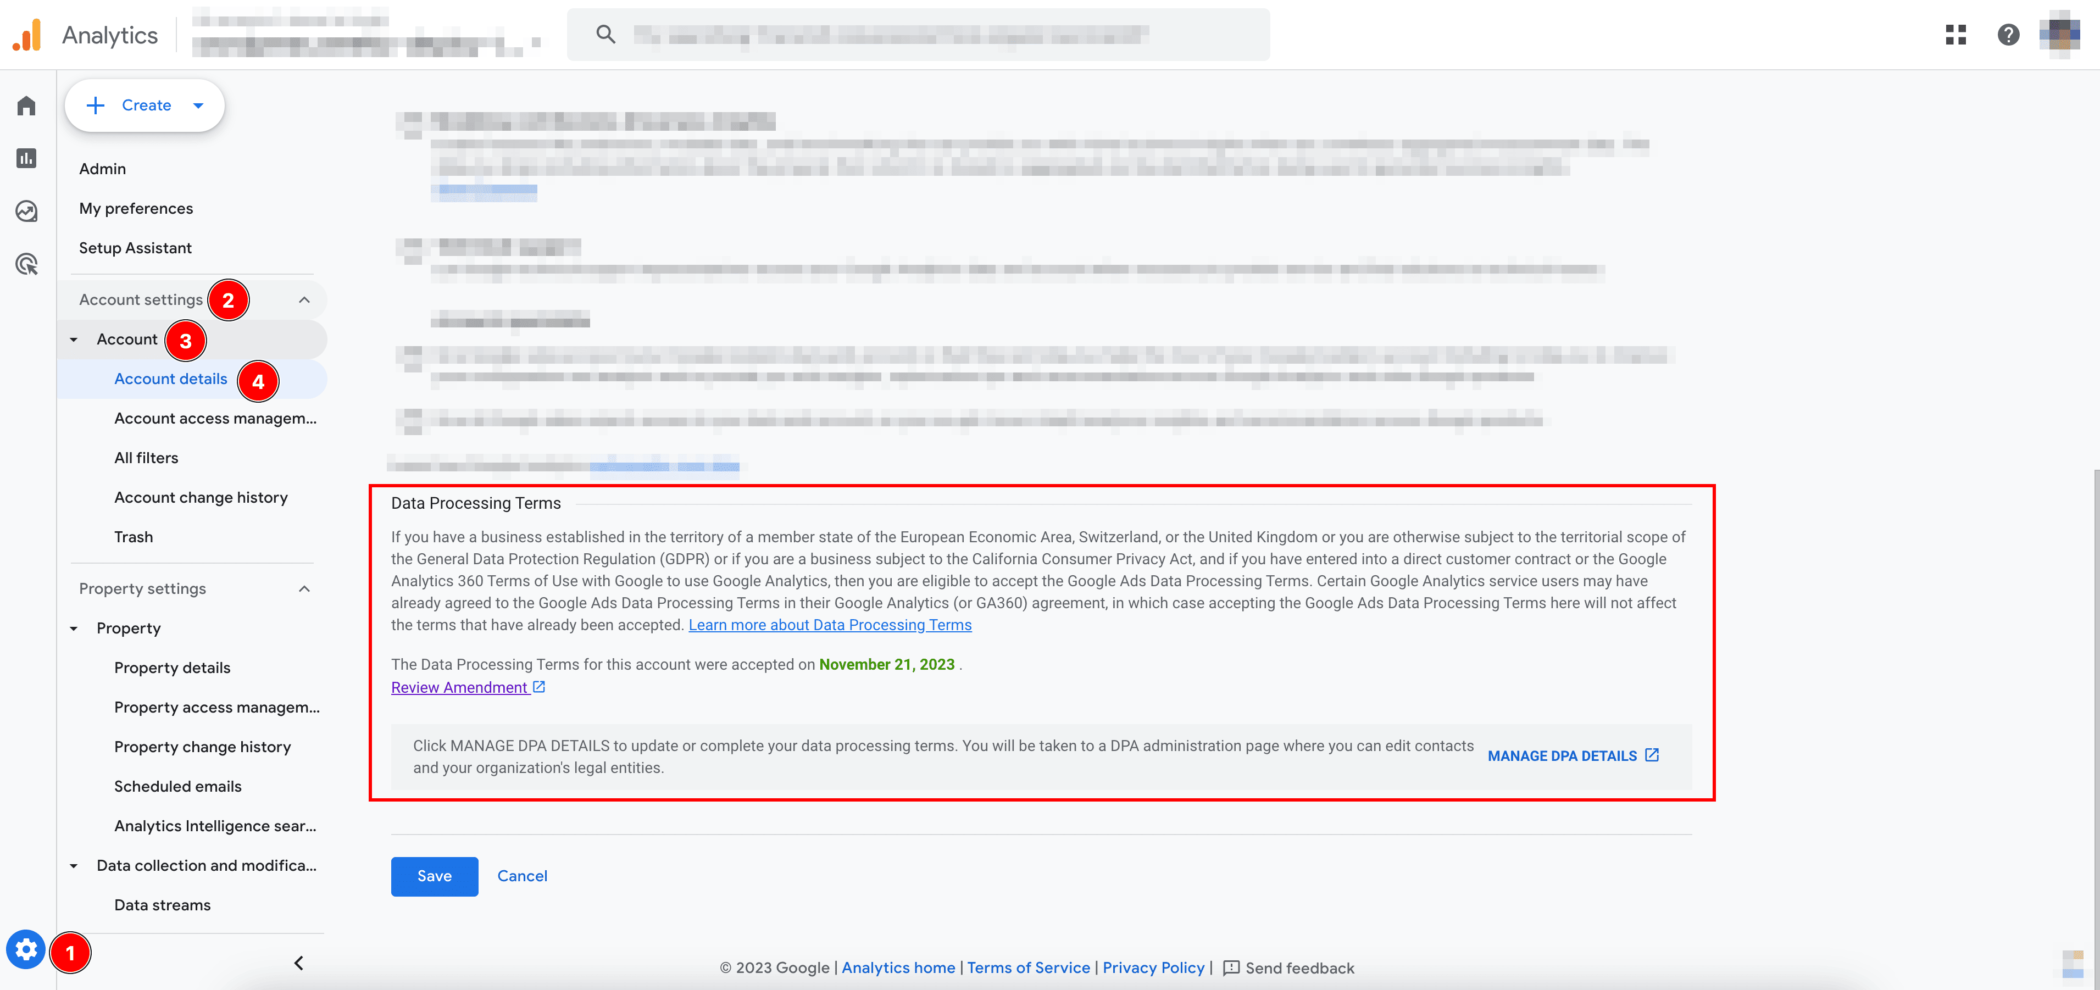This screenshot has height=990, width=2100.
Task: Open the Google apps grid icon
Action: [x=1955, y=34]
